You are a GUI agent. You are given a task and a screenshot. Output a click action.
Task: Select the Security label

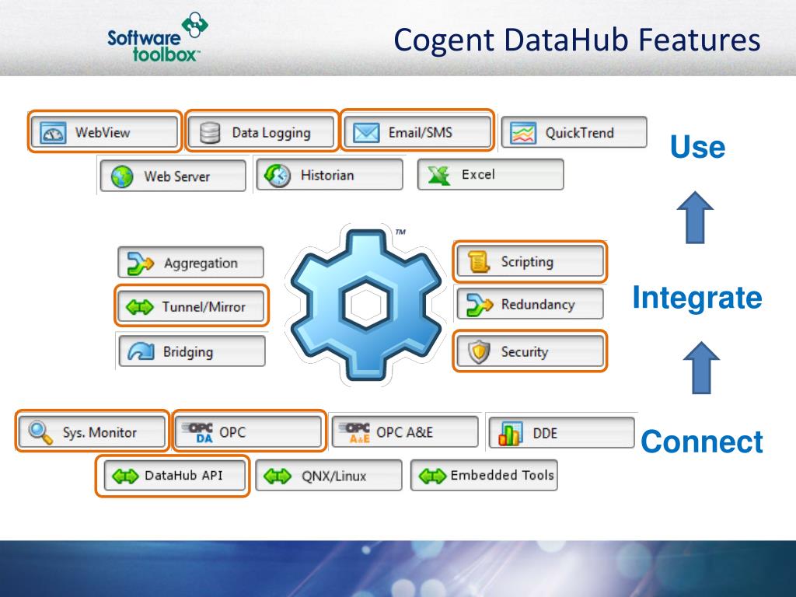tap(525, 352)
